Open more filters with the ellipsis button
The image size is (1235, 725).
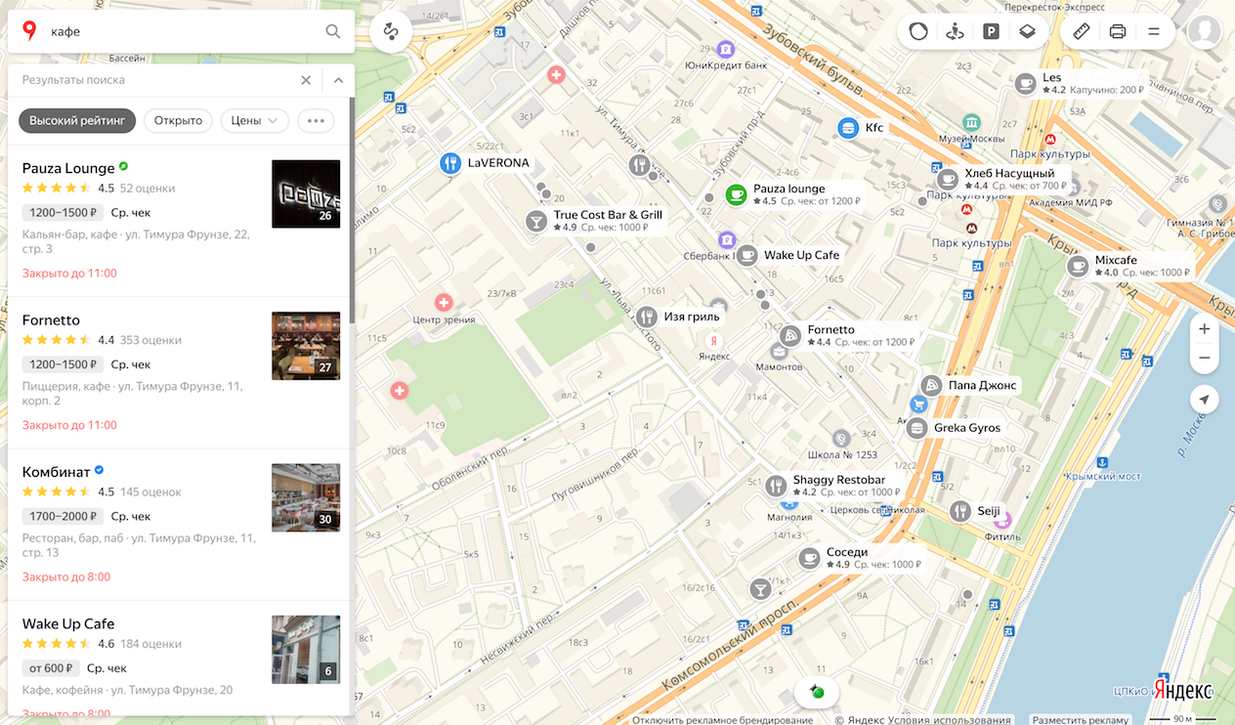(315, 120)
